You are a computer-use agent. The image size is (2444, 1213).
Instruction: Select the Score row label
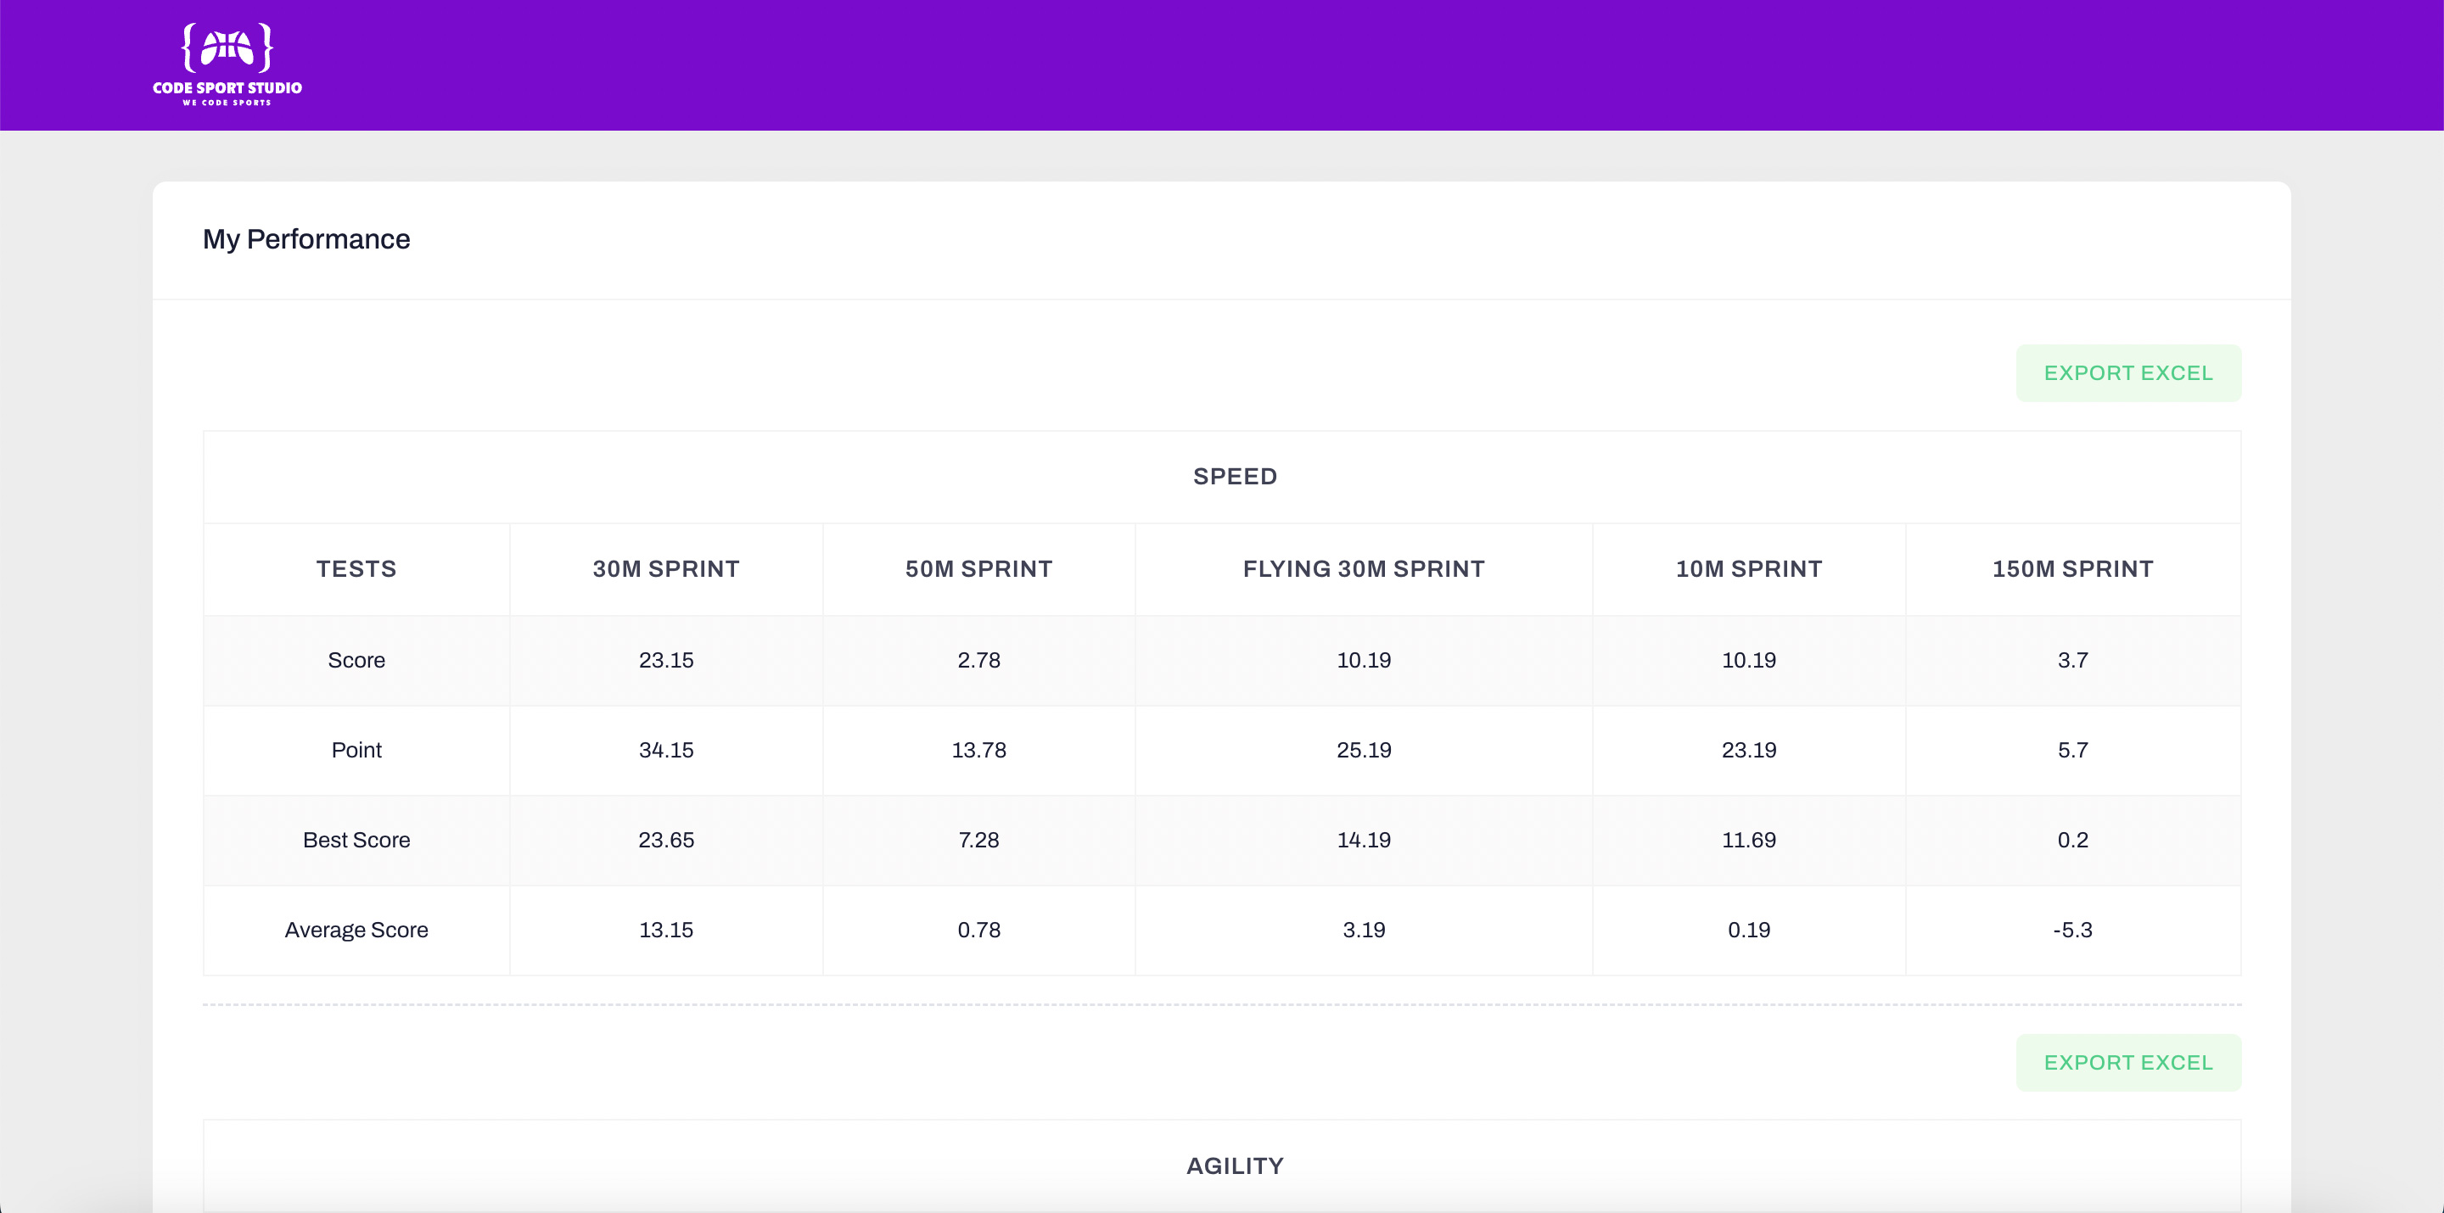[x=356, y=660]
